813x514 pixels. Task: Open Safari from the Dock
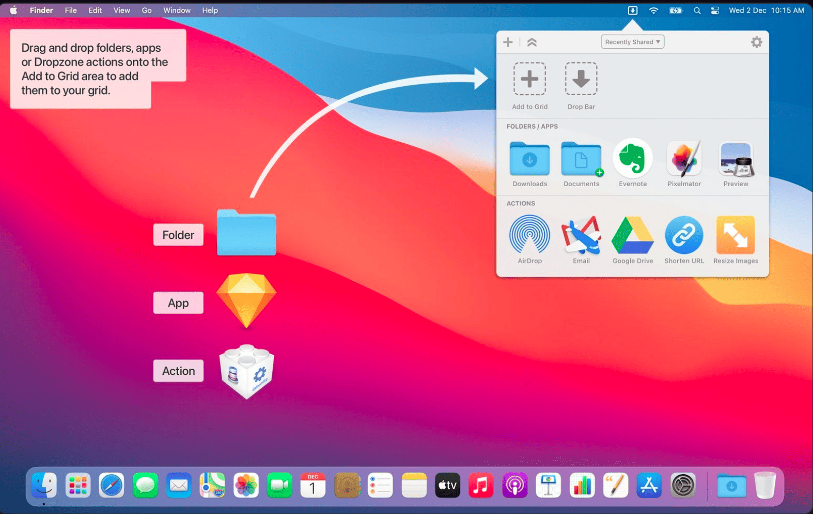(112, 486)
